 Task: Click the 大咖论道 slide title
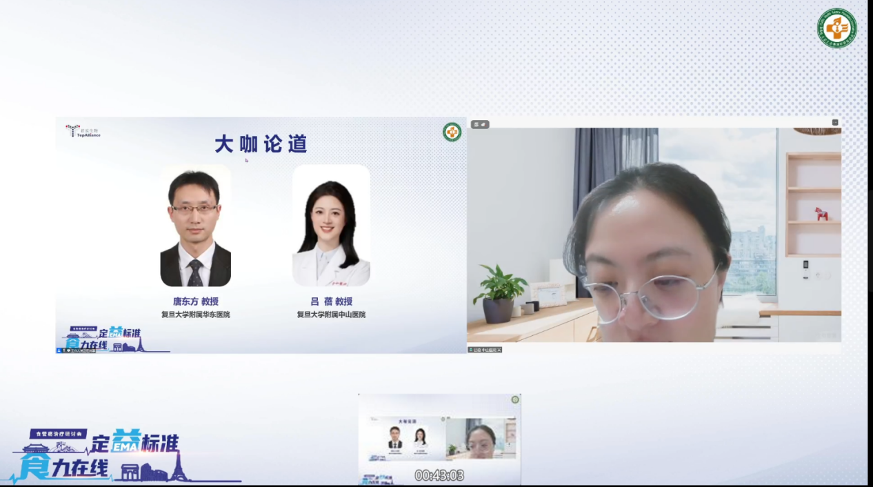(x=261, y=144)
